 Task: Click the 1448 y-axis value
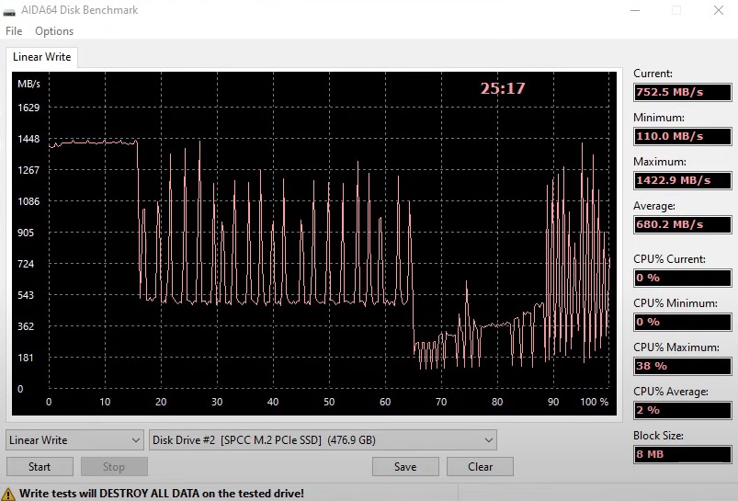click(x=28, y=139)
